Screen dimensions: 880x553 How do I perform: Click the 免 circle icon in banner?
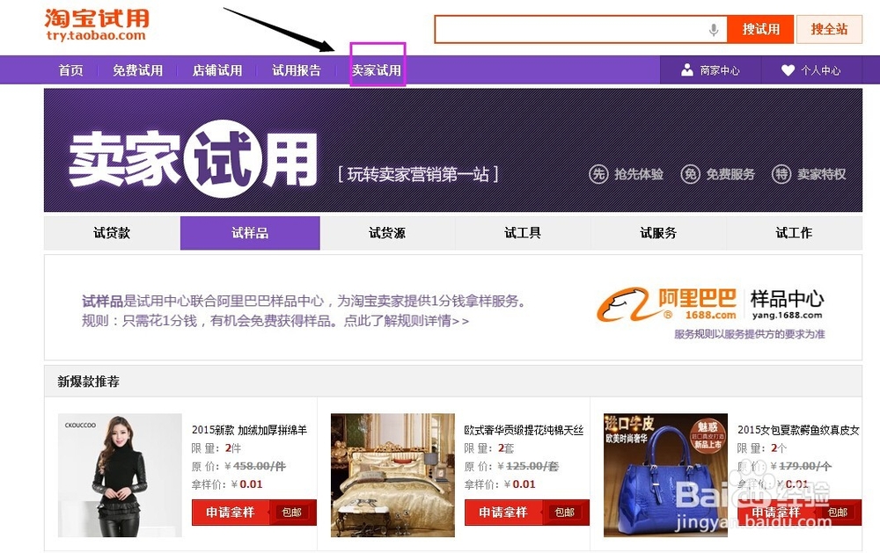point(690,174)
